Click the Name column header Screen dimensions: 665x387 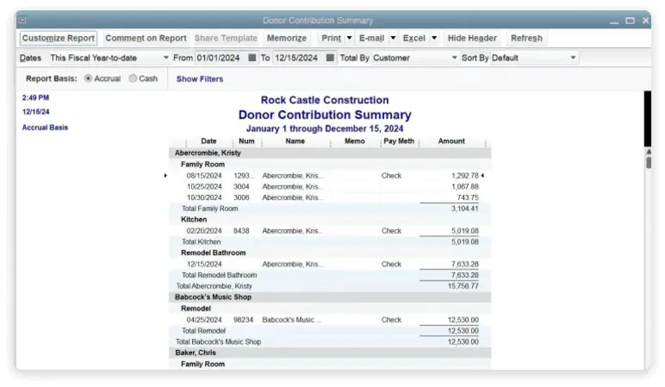click(295, 141)
